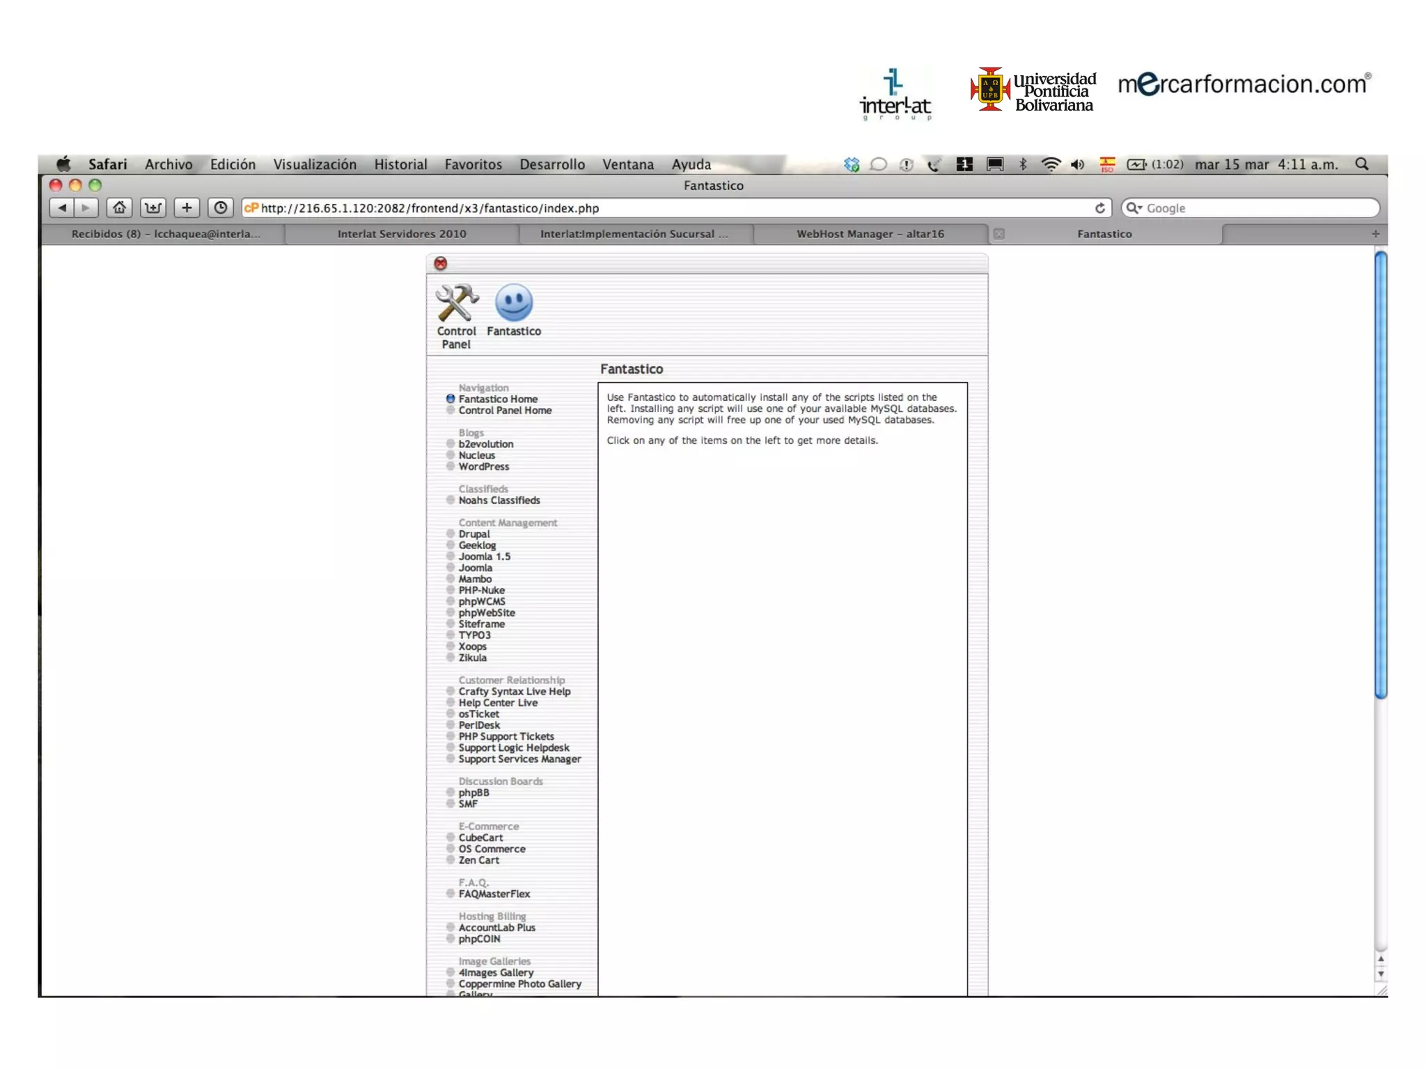Click the Control Panel hammer icon
This screenshot has width=1426, height=1069.
pos(457,303)
